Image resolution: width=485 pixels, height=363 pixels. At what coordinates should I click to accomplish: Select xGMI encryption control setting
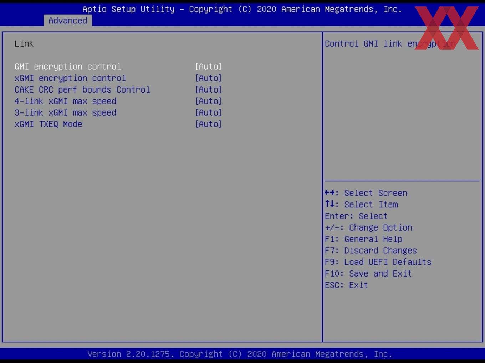pyautogui.click(x=70, y=78)
